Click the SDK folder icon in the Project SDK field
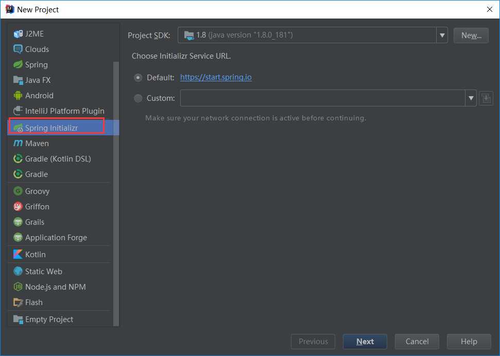The image size is (500, 356). 189,35
